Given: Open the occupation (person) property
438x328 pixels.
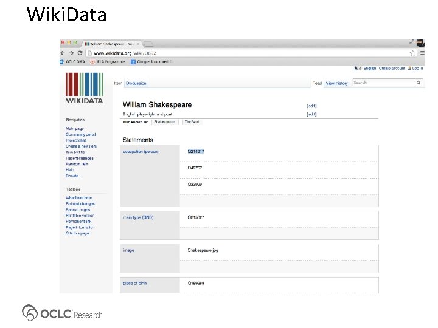Looking at the screenshot, I should pos(141,152).
